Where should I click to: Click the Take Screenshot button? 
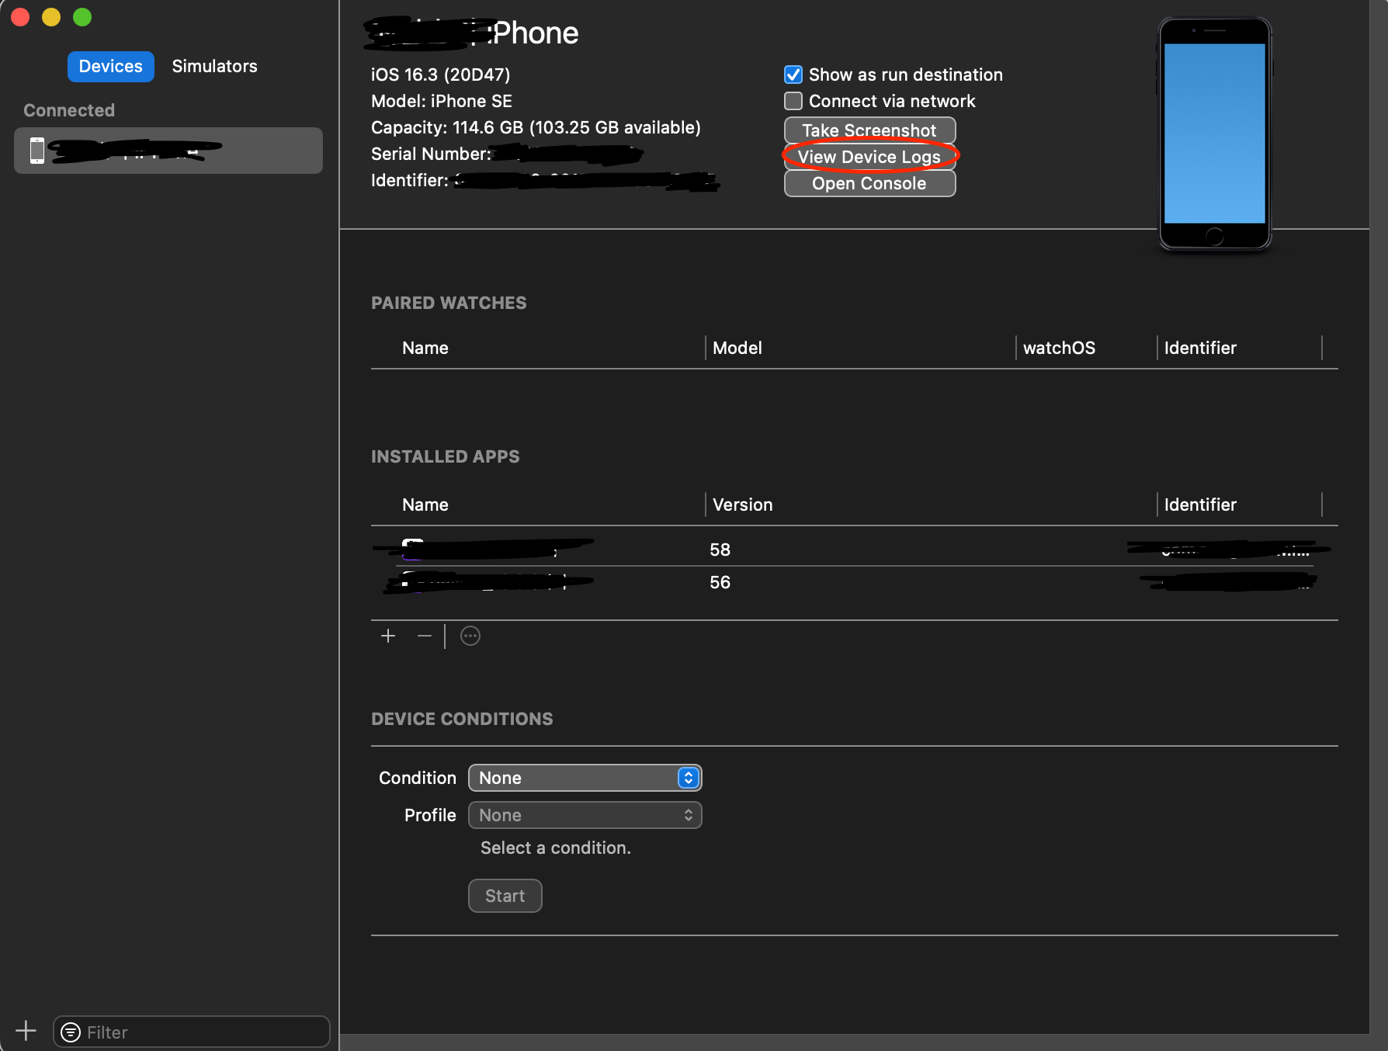click(869, 130)
